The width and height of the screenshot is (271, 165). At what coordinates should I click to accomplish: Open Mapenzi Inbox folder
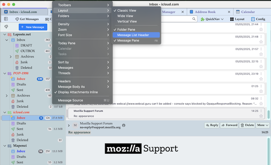[21, 151]
